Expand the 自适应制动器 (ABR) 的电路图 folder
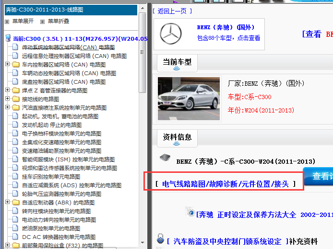The width and height of the screenshot is (333, 249). coord(7,203)
